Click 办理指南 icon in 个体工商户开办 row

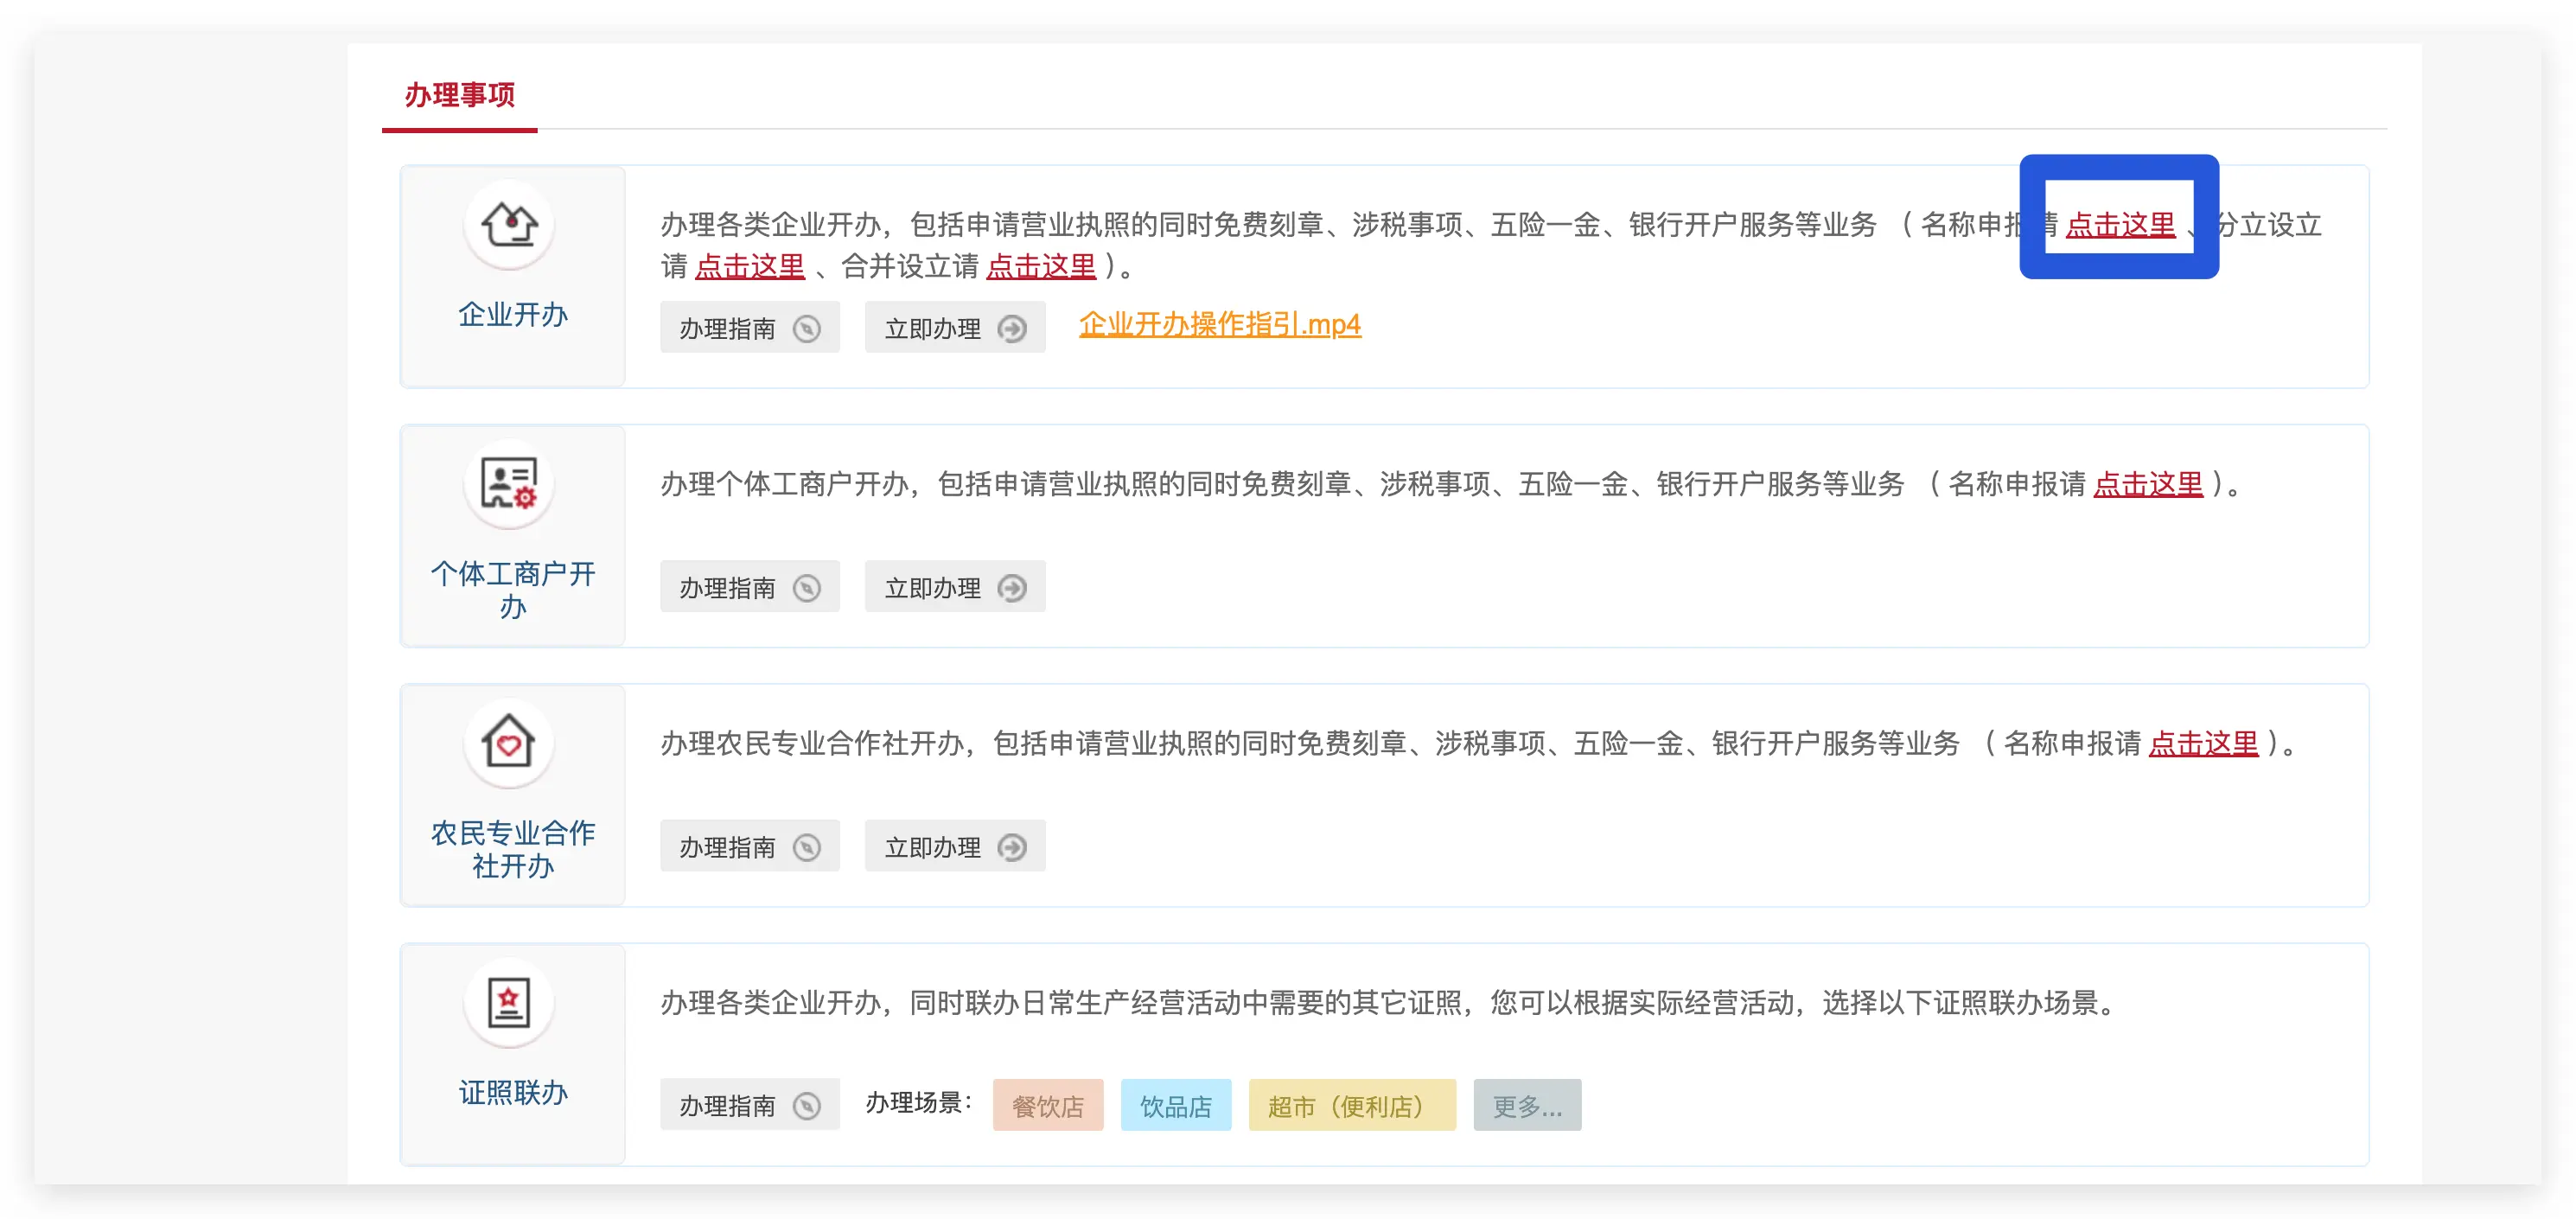tap(807, 587)
